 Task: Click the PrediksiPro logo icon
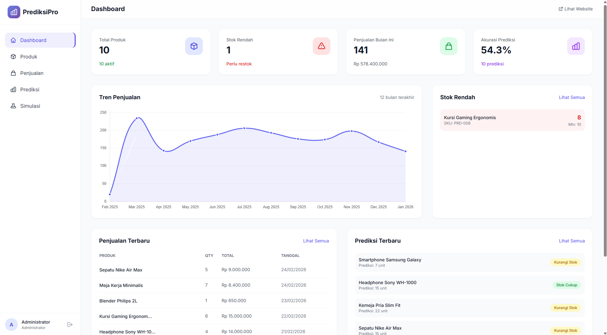click(14, 12)
